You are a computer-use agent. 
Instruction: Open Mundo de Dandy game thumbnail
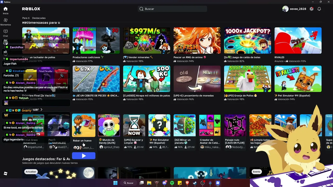coord(109,125)
